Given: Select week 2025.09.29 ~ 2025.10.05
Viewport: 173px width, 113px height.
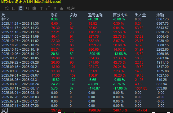Looking at the screenshot, I should (x=20, y=58).
